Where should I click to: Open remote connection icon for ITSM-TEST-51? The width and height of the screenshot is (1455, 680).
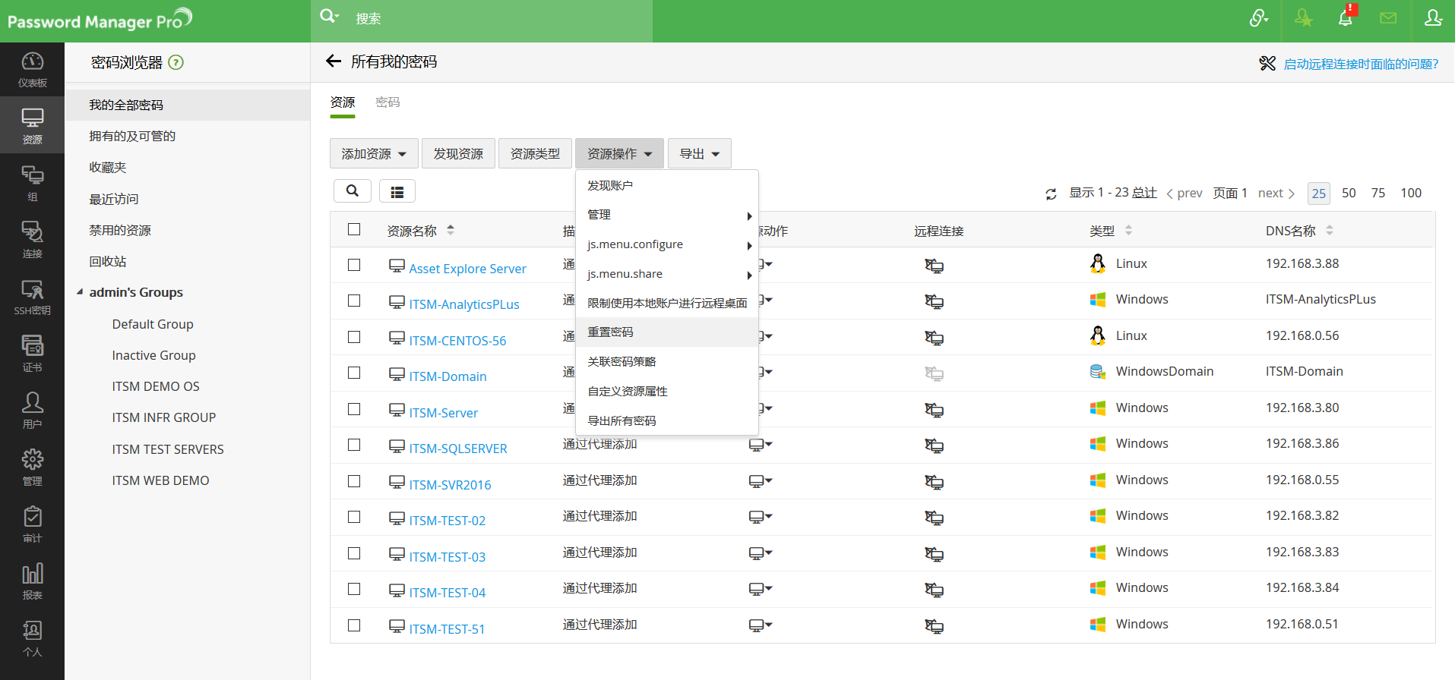click(x=934, y=626)
